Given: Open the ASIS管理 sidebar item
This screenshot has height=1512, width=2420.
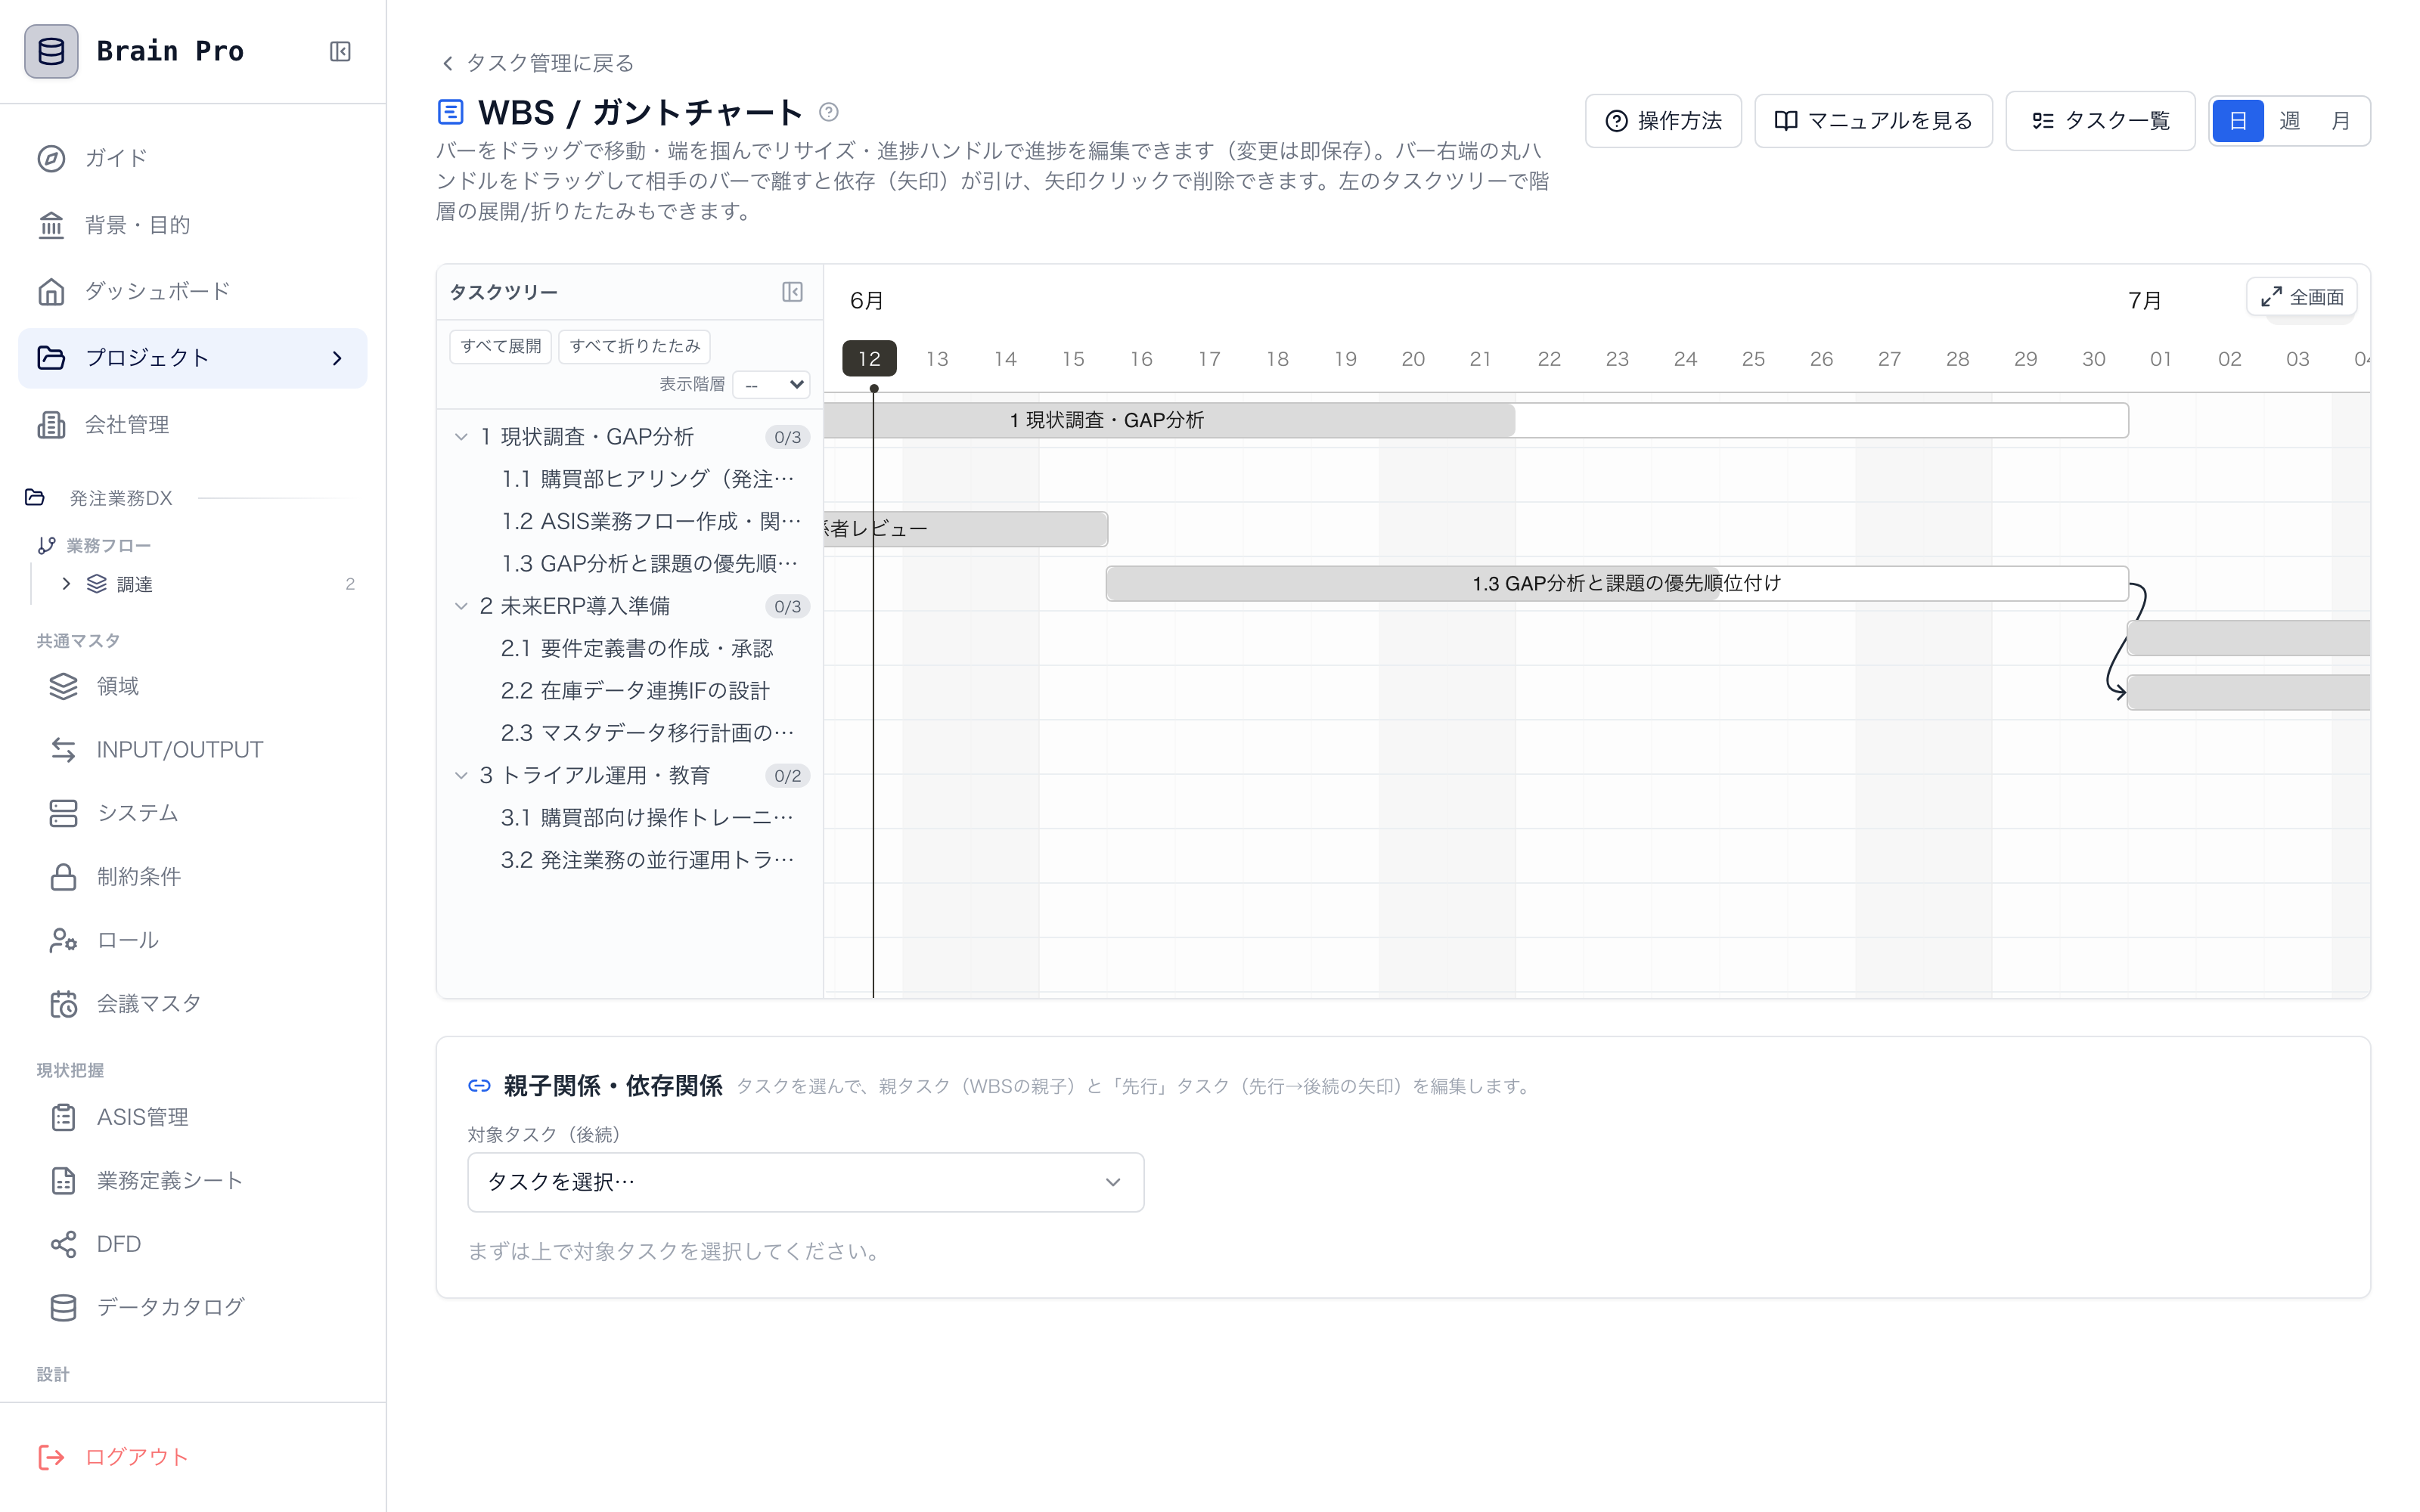Looking at the screenshot, I should (x=192, y=1117).
